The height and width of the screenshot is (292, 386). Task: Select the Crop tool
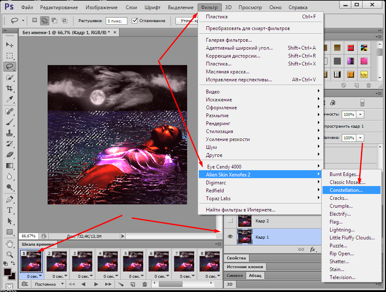(9, 88)
